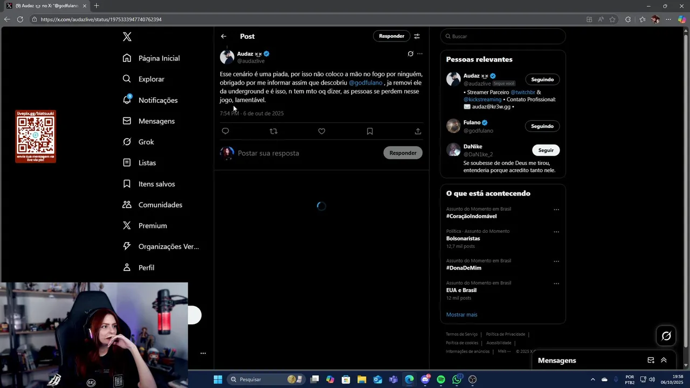Image resolution: width=690 pixels, height=388 pixels.
Task: Click browser refresh button
Action: click(20, 19)
